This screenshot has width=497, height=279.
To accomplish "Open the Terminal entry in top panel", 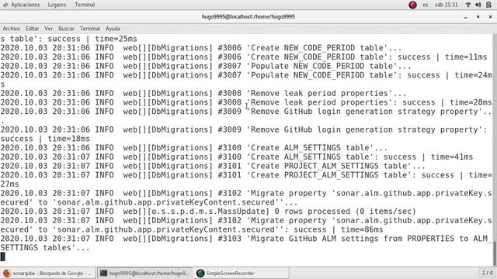I will click(x=85, y=5).
